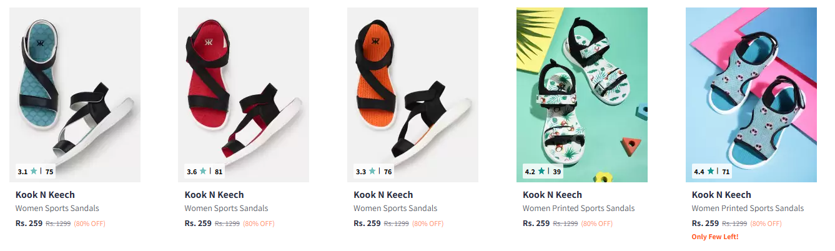Image resolution: width=835 pixels, height=251 pixels.
Task: Select Women Printed Sports Sandals with Only Few Left
Action: 748,209
